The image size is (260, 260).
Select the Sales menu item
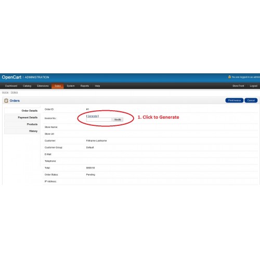click(58, 86)
